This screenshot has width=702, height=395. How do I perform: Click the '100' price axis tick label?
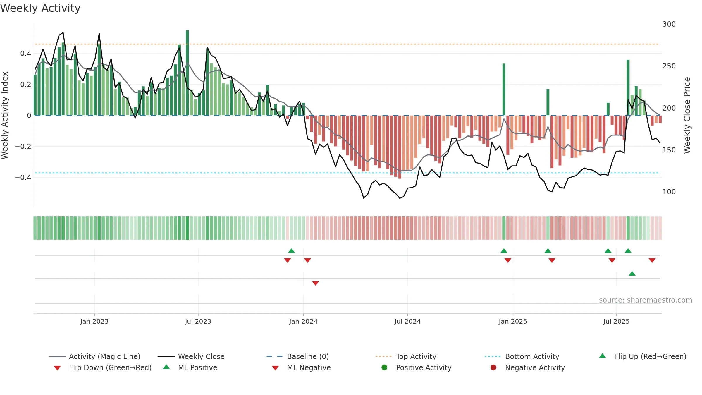pos(669,192)
